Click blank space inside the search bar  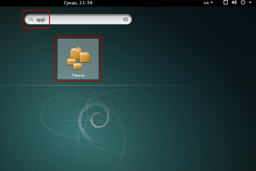tap(83, 20)
